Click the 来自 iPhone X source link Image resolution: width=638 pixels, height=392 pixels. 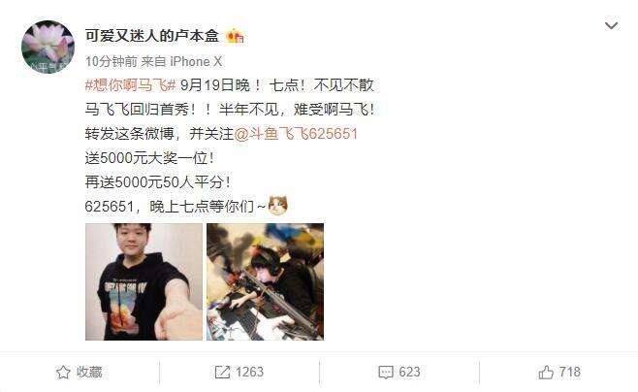click(181, 61)
